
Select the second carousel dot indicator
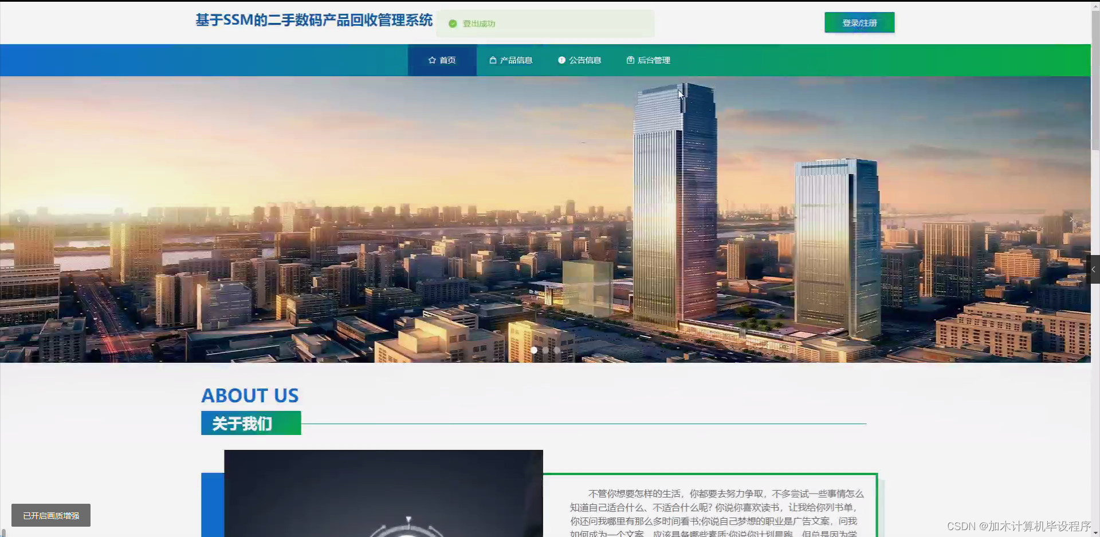point(545,350)
